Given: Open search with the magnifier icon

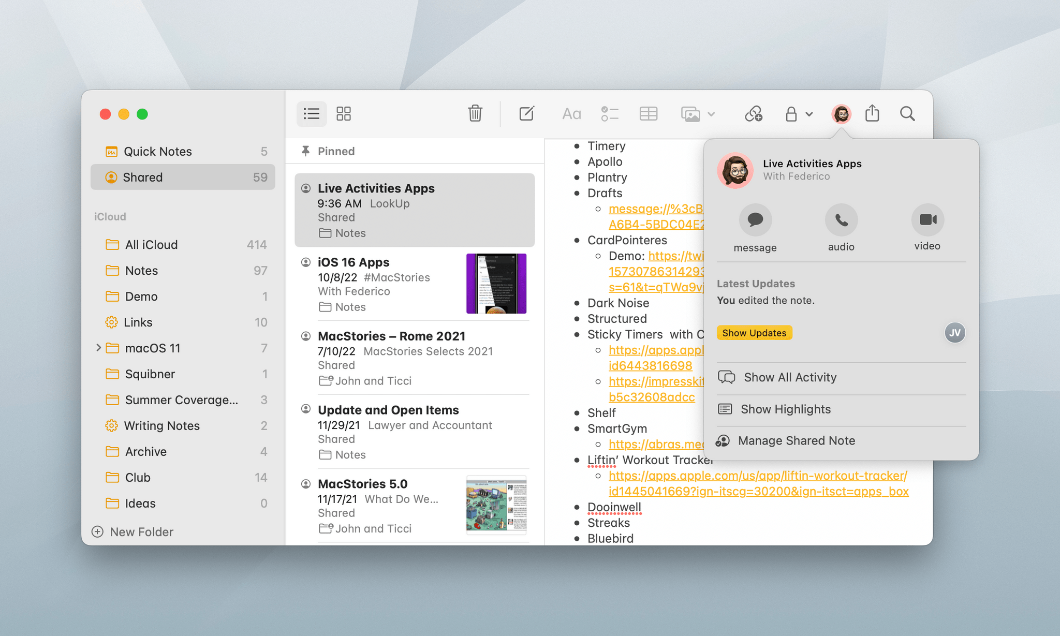Looking at the screenshot, I should point(907,114).
